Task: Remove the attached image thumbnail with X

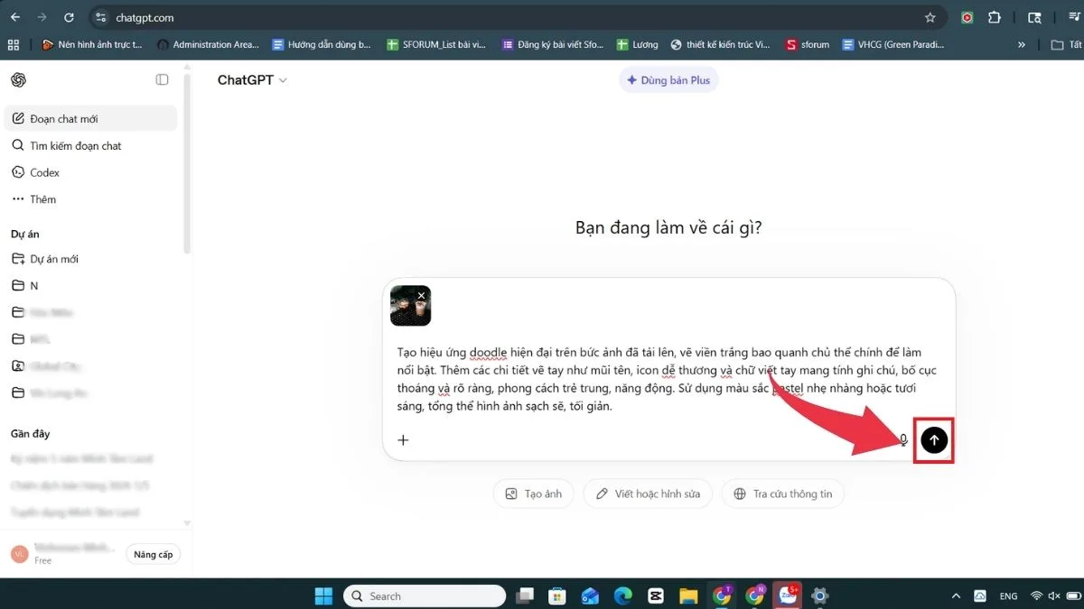Action: (x=421, y=295)
